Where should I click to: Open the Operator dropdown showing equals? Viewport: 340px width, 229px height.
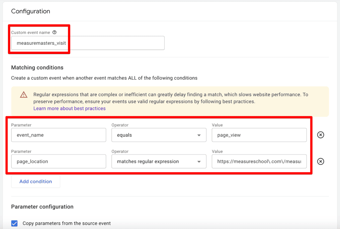[159, 135]
